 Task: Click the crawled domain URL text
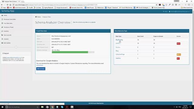[61, 36]
